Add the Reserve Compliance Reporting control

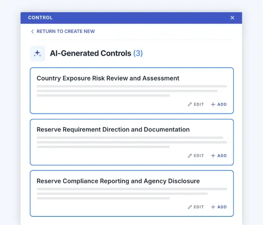click(x=219, y=207)
